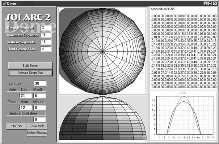The image size is (219, 144).
Task: Edit the Dome Radius input field
Action: point(46,27)
